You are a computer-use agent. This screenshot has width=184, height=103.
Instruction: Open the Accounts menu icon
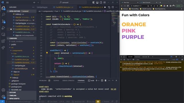click(x=3, y=90)
